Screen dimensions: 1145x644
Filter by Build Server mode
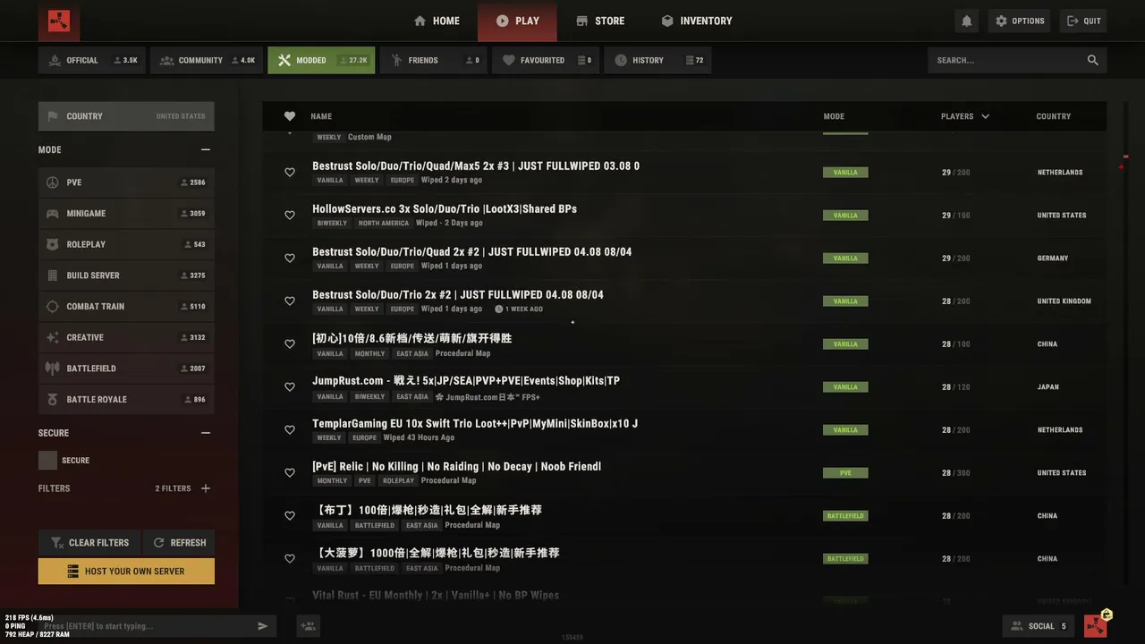coord(126,275)
